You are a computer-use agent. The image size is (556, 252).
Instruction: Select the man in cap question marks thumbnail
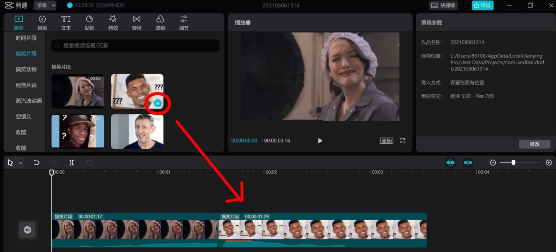[78, 131]
